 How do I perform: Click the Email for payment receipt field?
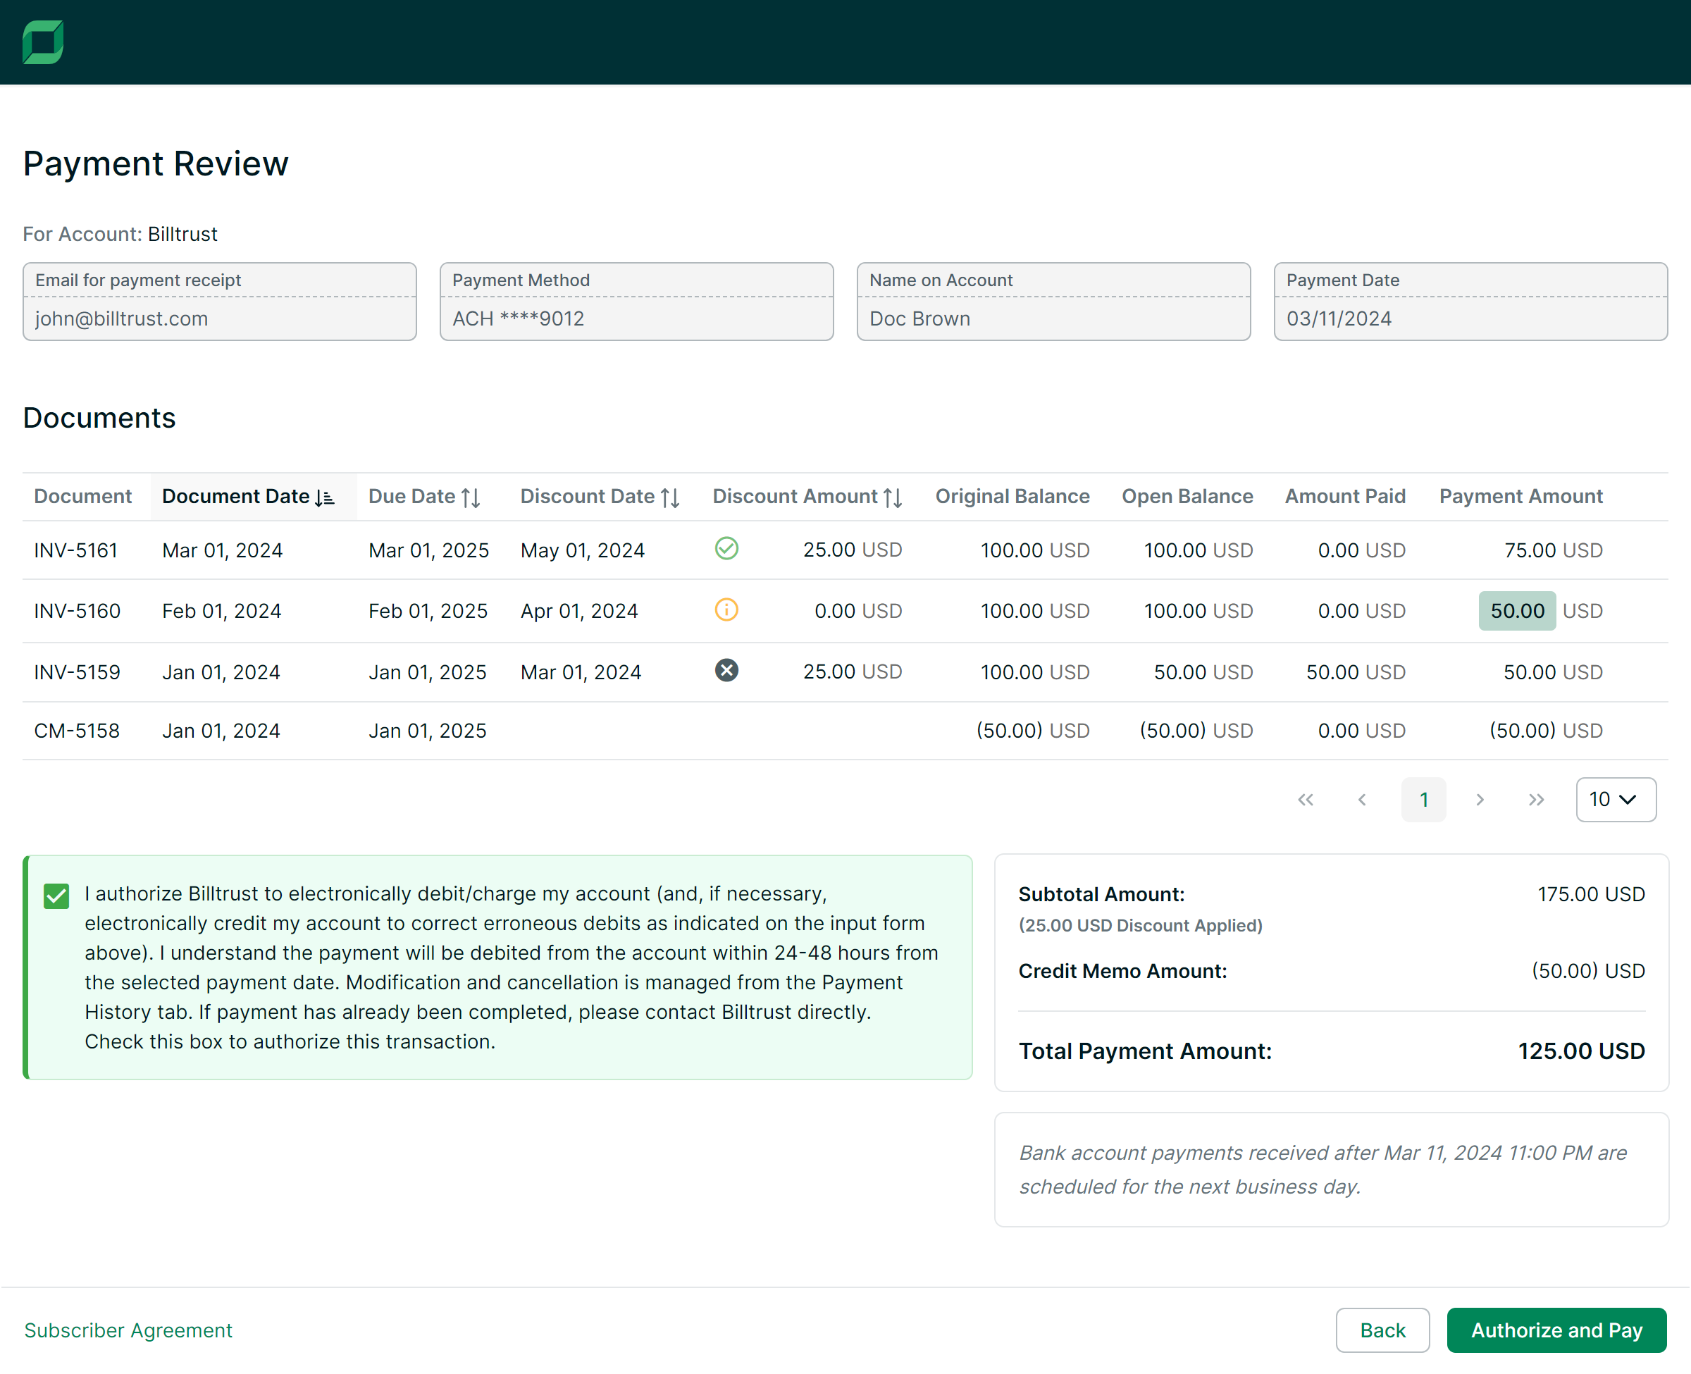tap(219, 317)
